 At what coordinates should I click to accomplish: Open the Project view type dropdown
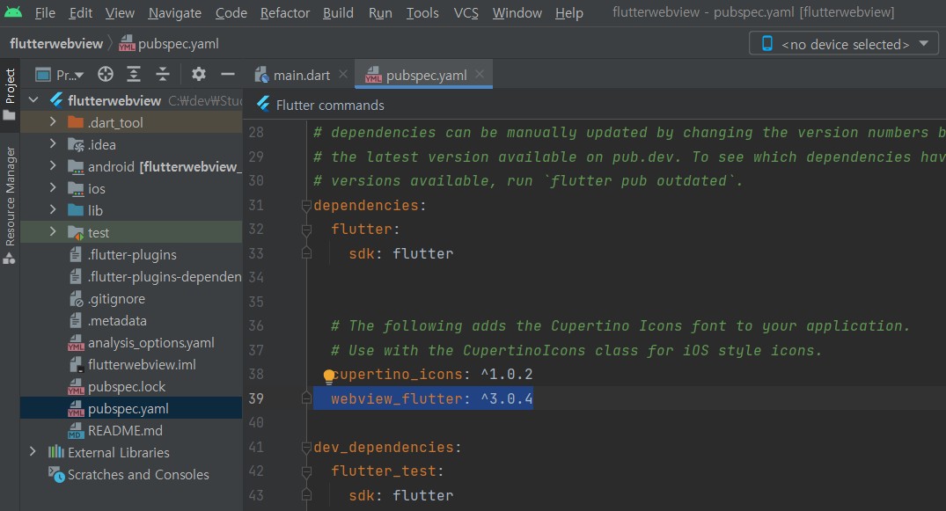60,75
